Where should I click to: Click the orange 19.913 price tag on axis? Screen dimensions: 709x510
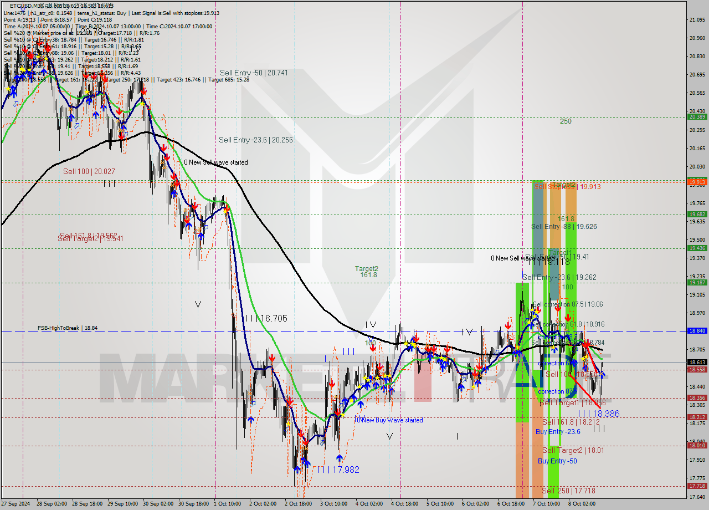pos(697,181)
